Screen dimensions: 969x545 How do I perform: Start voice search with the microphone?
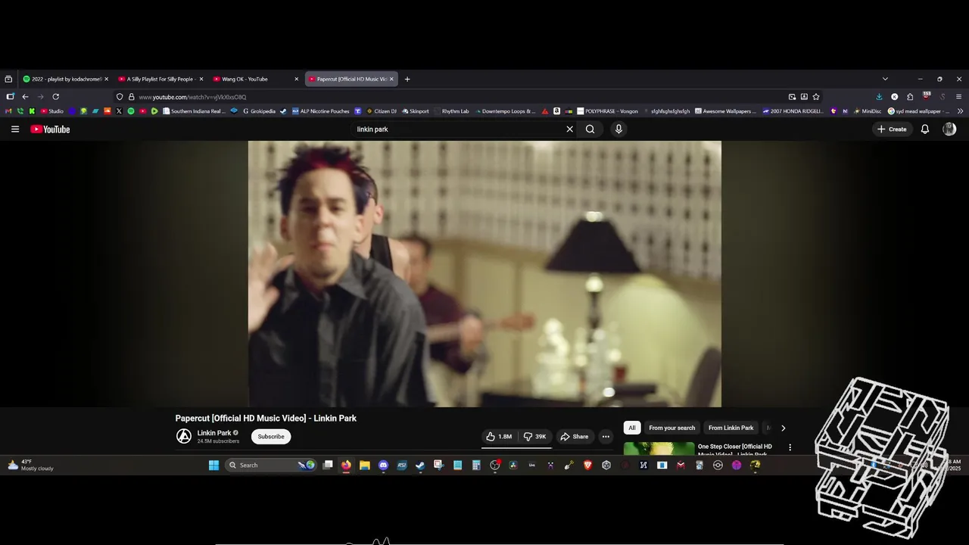618,129
